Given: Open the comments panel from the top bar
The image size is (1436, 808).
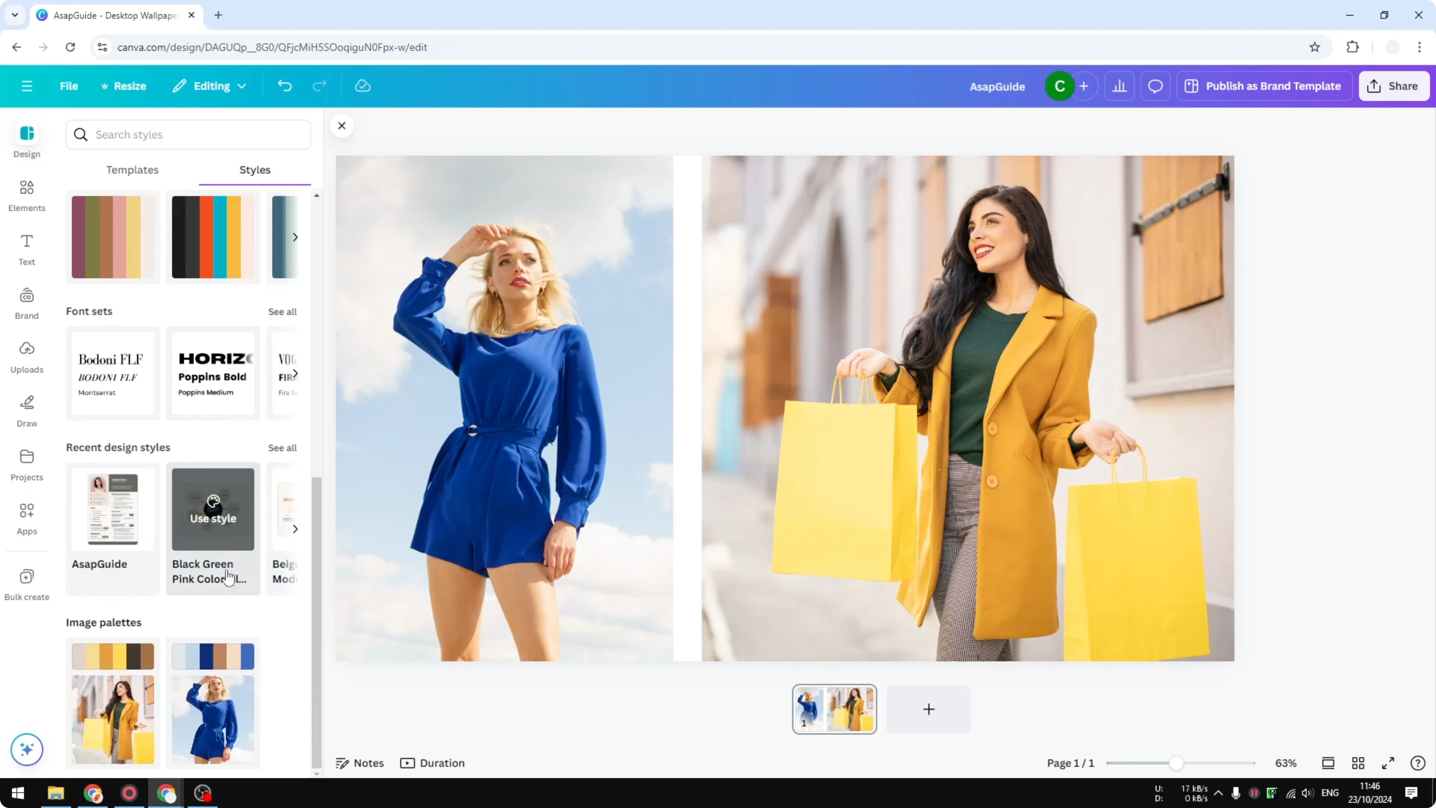Looking at the screenshot, I should [x=1155, y=86].
